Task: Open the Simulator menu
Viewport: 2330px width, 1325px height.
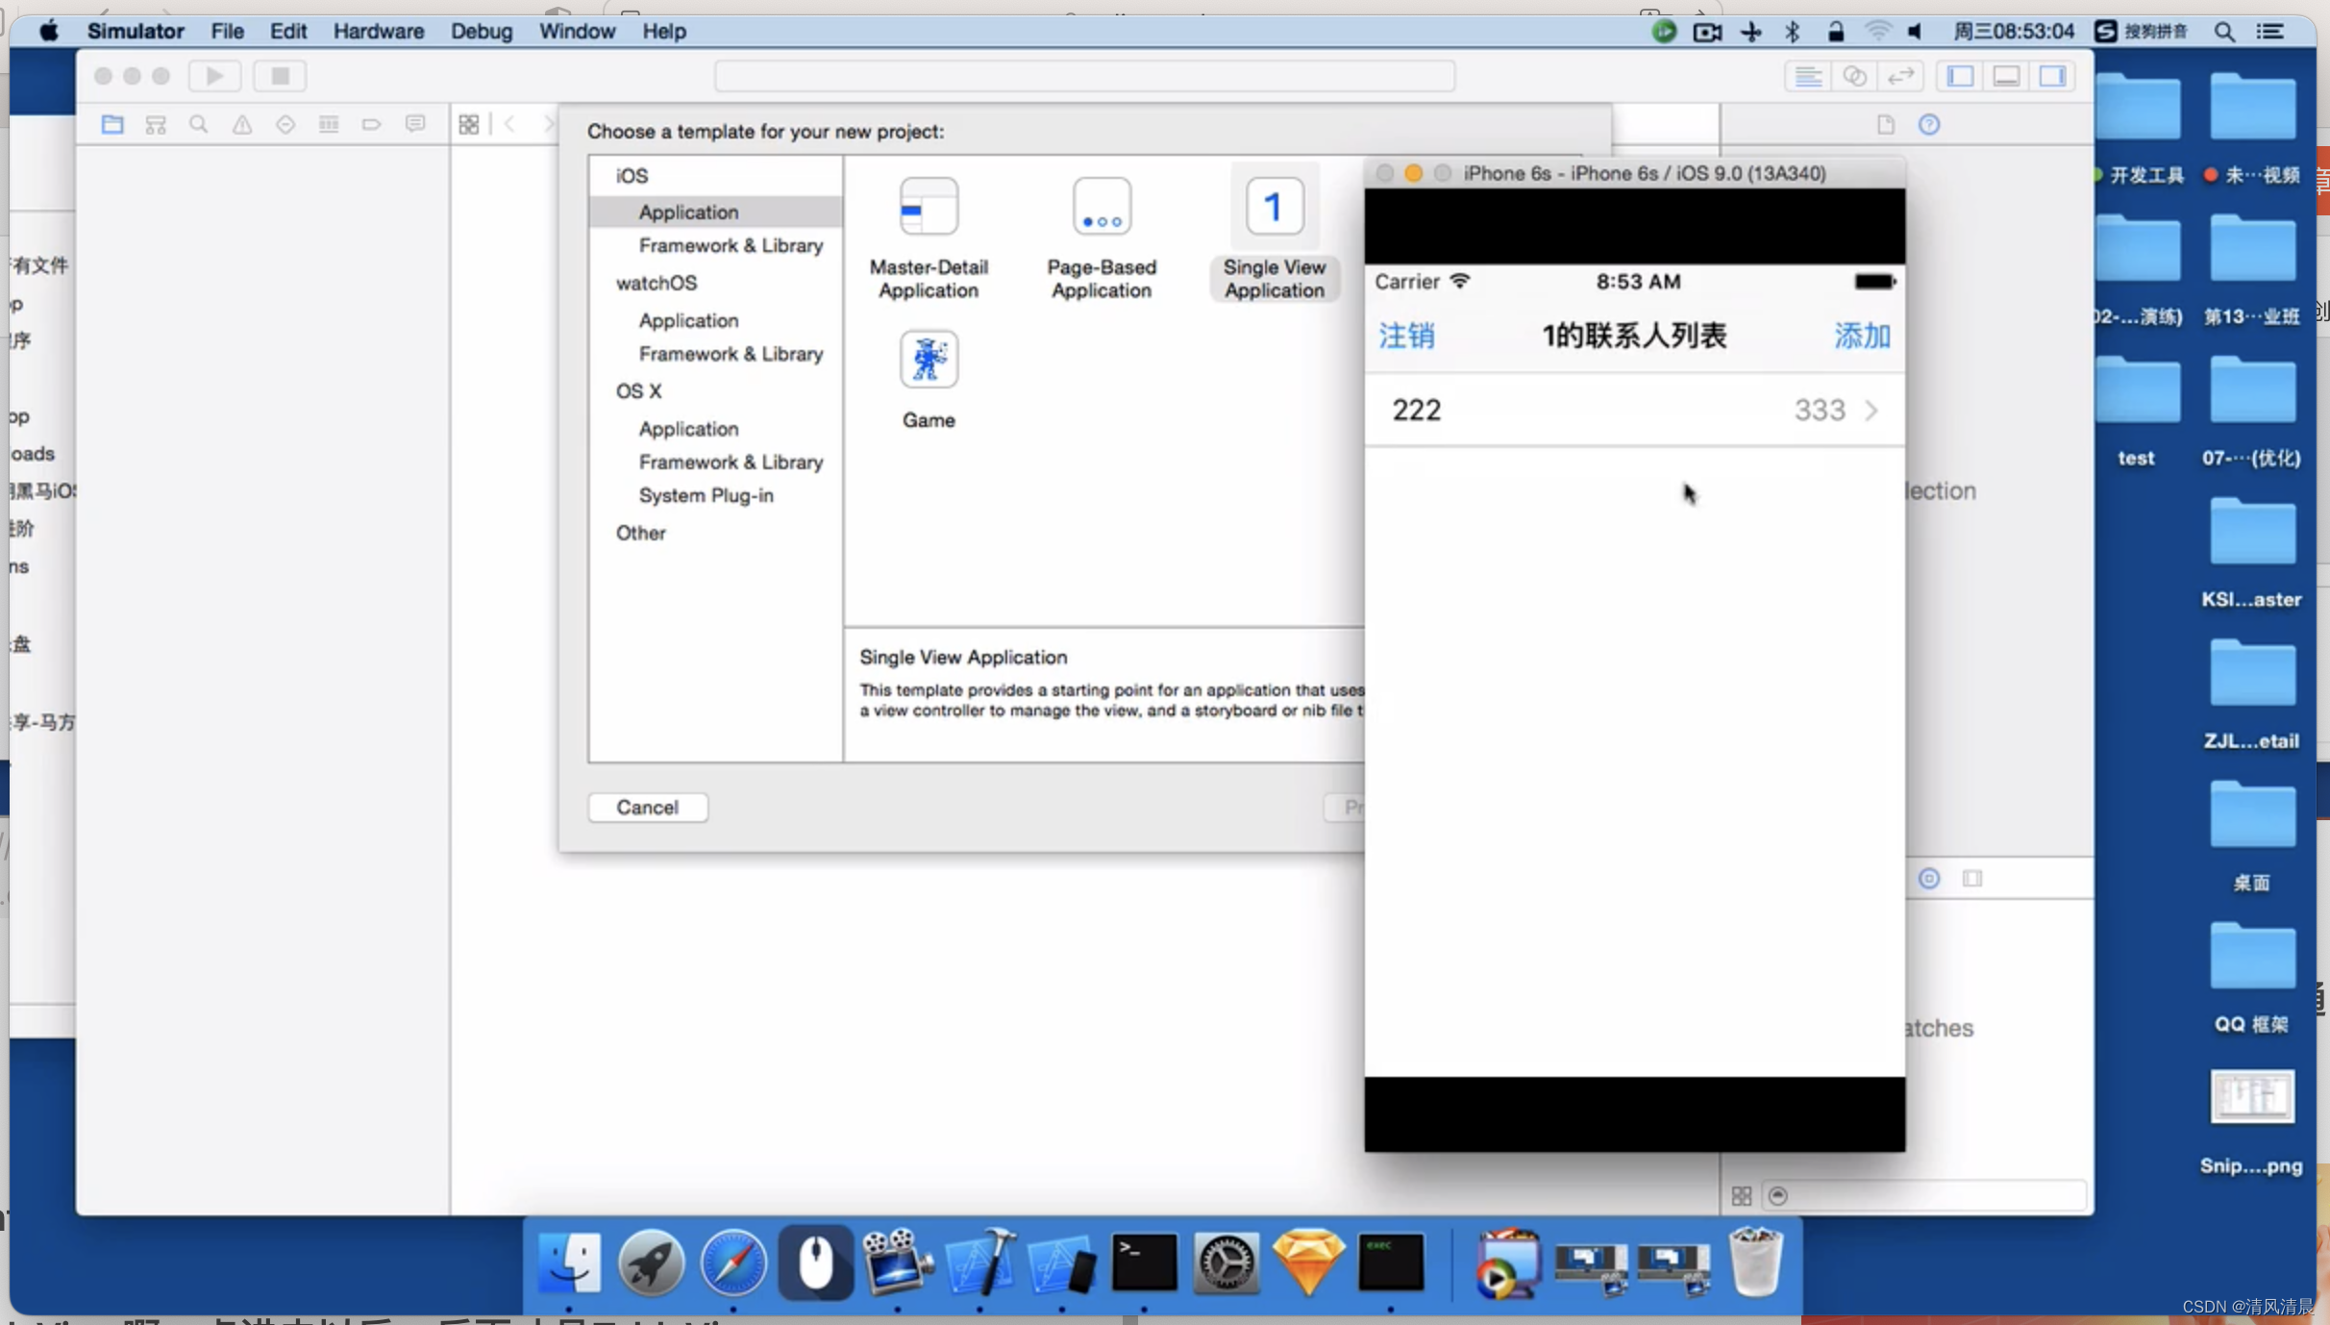Action: click(x=136, y=31)
